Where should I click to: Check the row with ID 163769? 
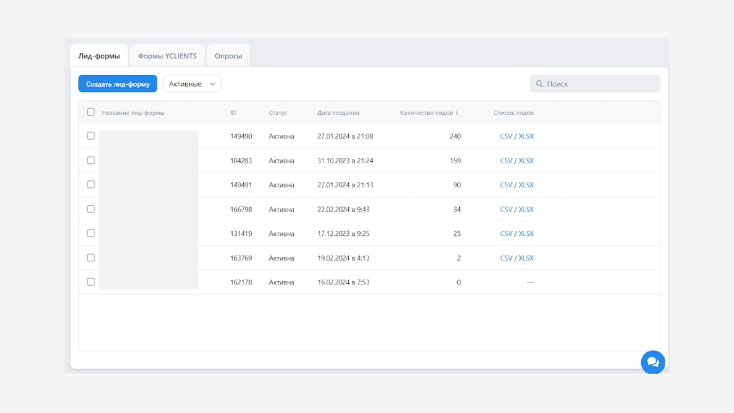91,257
